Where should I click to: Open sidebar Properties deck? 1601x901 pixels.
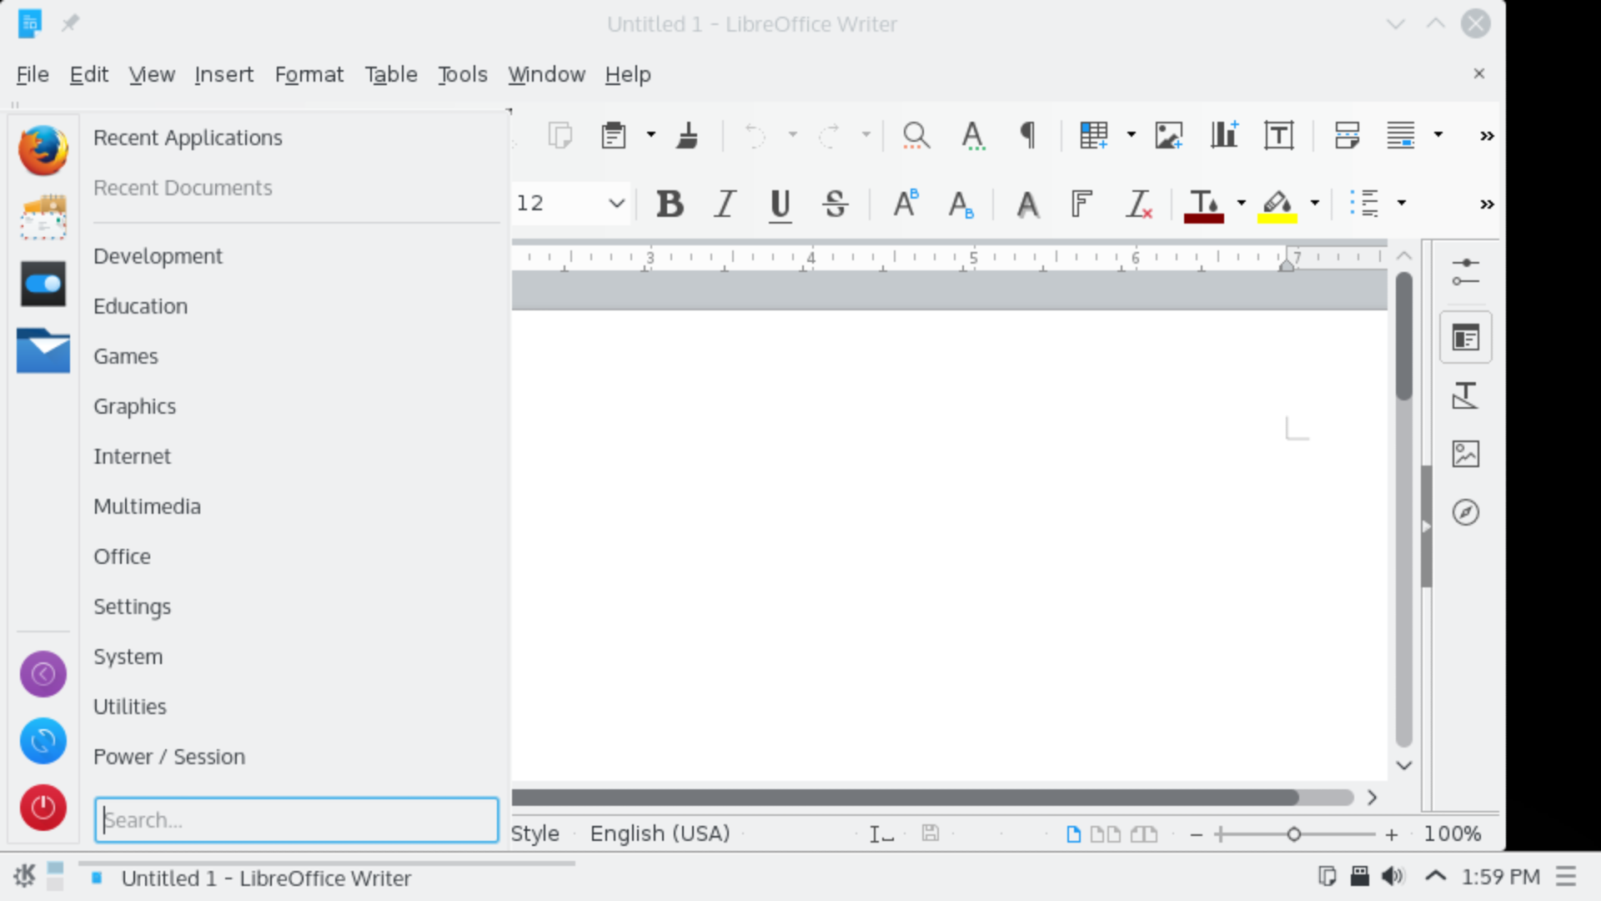point(1465,338)
